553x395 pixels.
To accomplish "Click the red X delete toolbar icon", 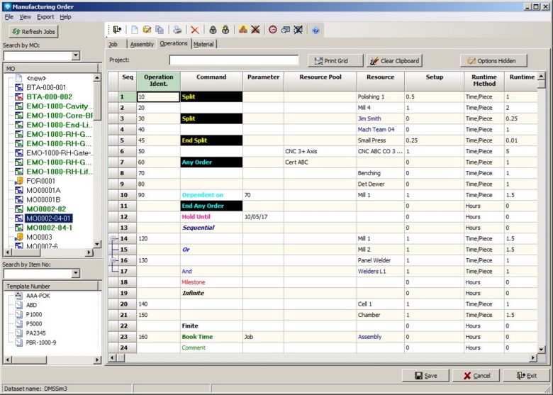I will point(195,30).
